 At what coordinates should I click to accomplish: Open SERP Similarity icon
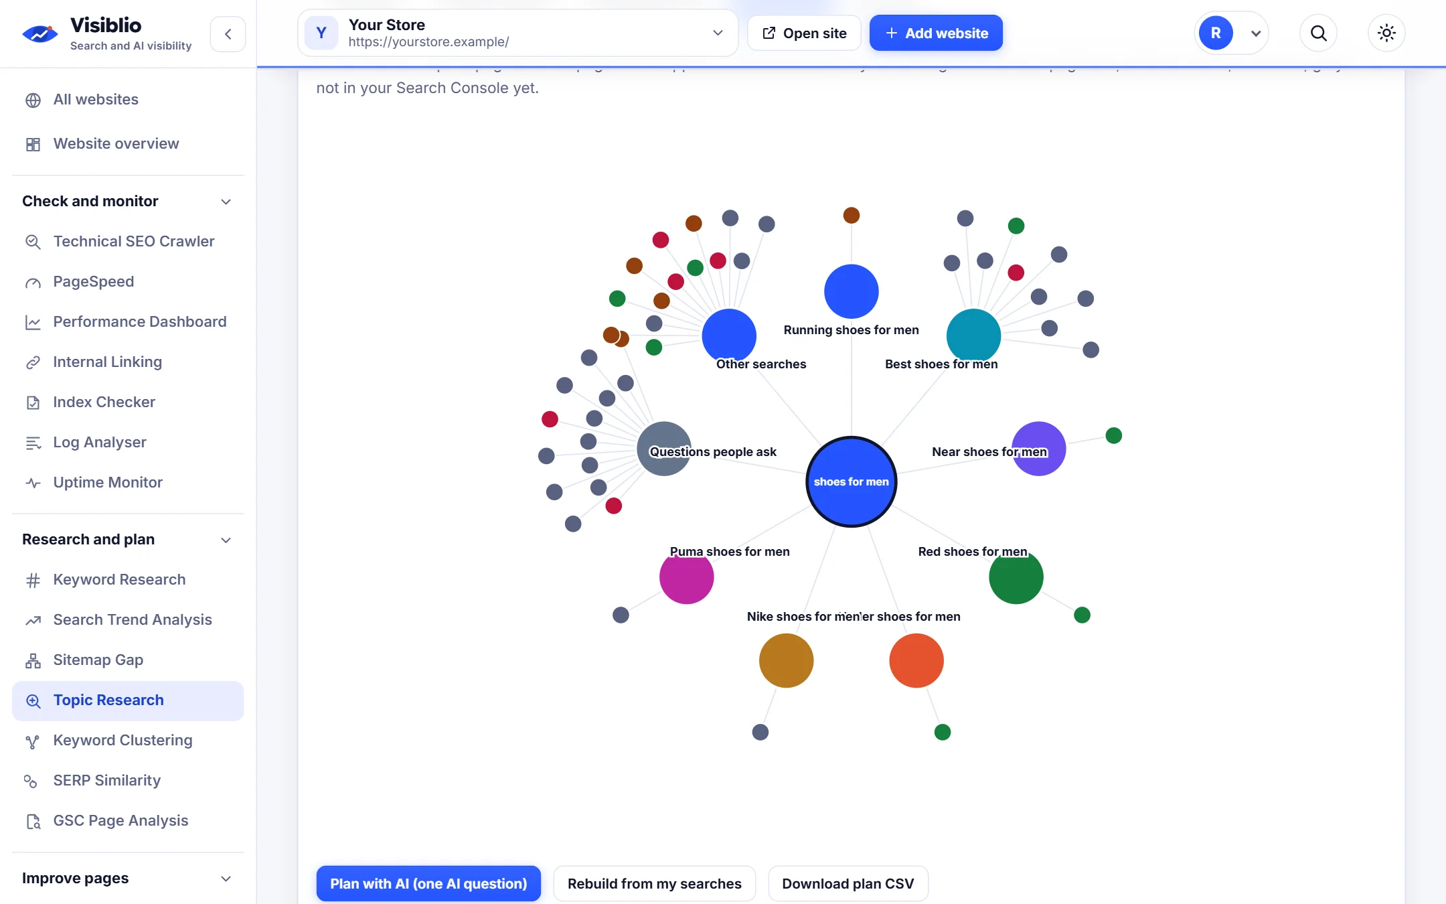coord(31,781)
